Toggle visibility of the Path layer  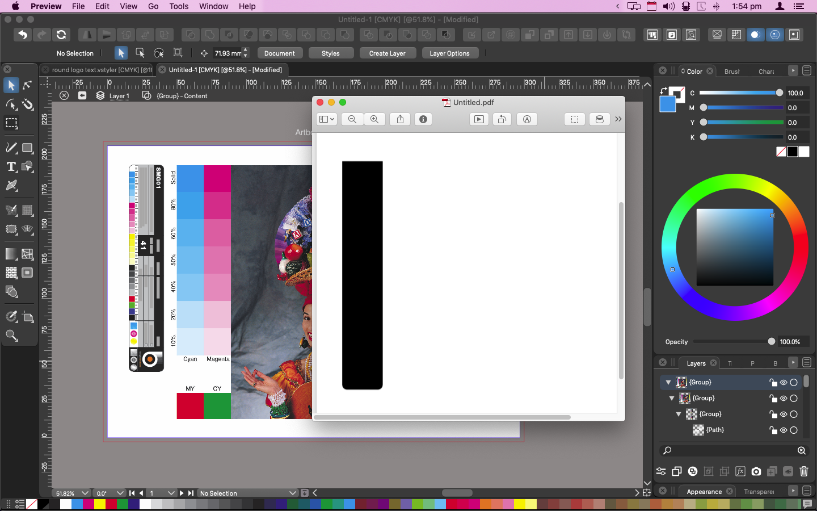784,430
